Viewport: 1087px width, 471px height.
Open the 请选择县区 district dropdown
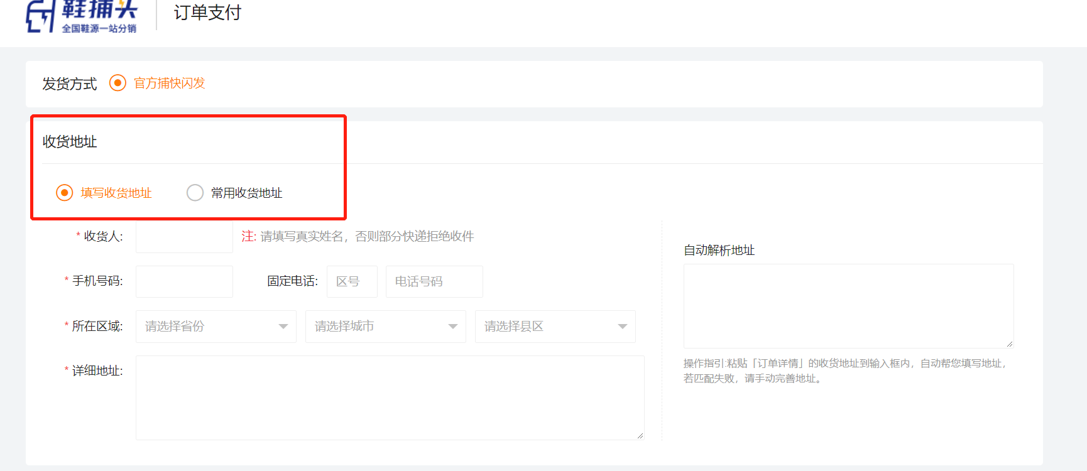[555, 327]
